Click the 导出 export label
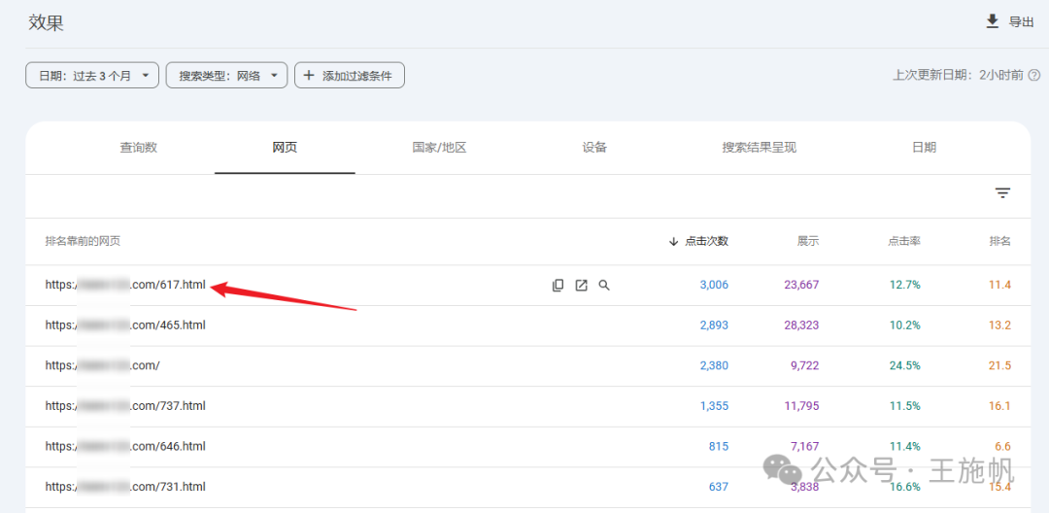The image size is (1049, 513). [x=1021, y=22]
